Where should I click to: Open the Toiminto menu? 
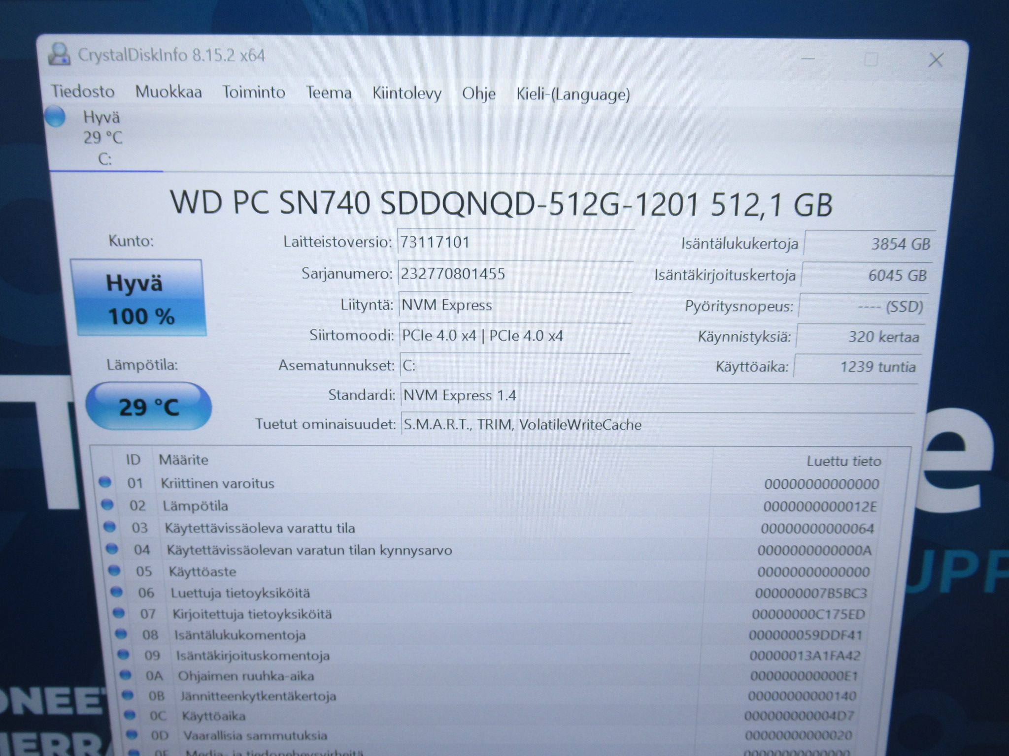click(254, 92)
